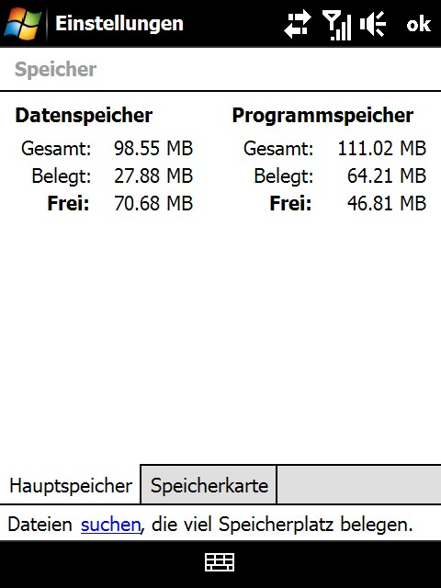441x588 pixels.
Task: Switch to the Speicherkarte tab
Action: pyautogui.click(x=209, y=485)
